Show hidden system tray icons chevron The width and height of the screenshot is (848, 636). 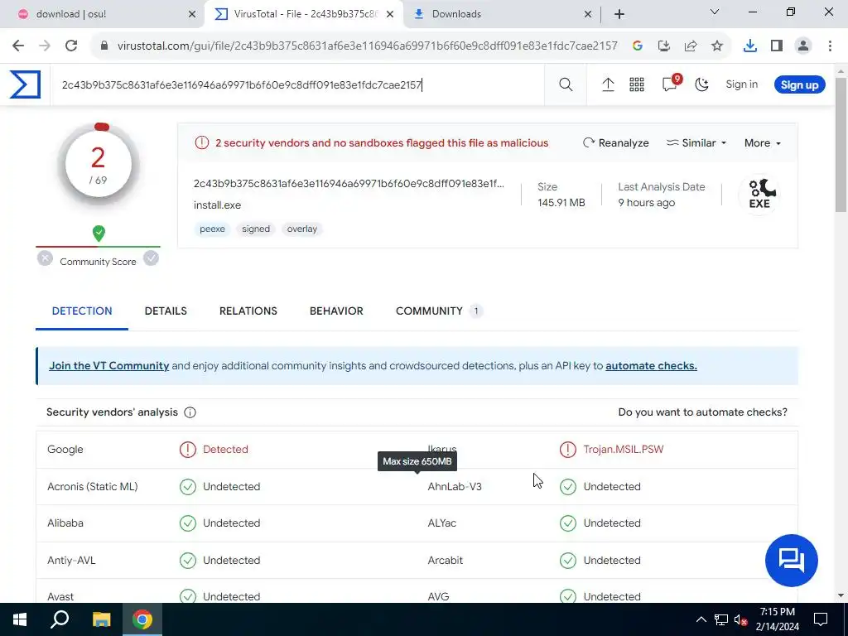(x=701, y=619)
